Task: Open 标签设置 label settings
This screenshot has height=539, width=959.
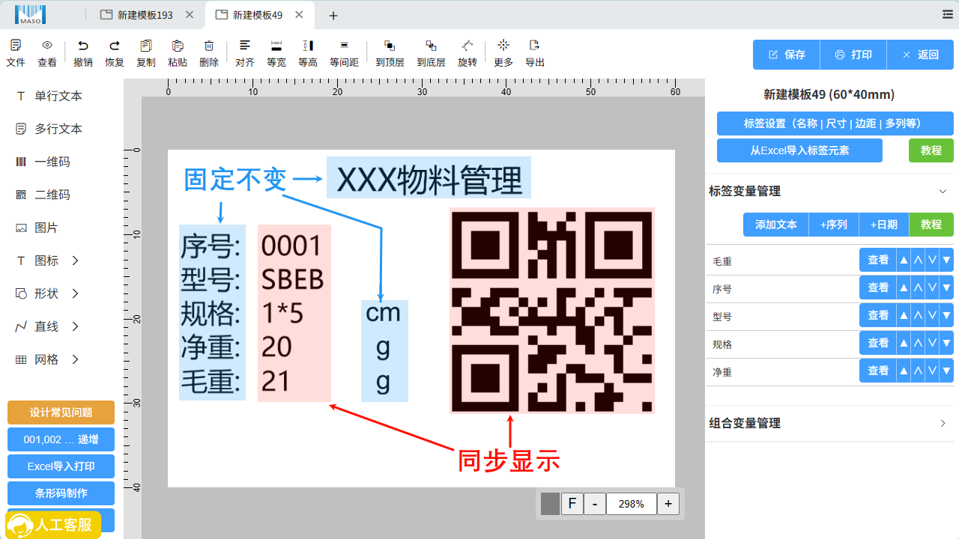Action: pos(835,124)
